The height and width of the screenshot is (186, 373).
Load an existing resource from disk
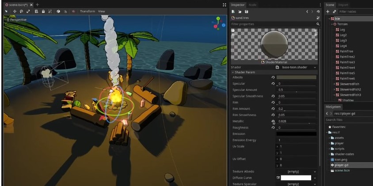(240, 11)
